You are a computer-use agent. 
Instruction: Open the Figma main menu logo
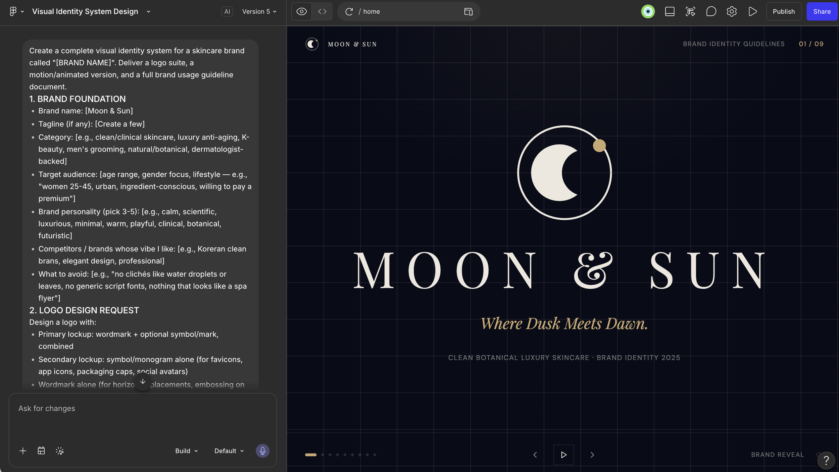point(13,11)
